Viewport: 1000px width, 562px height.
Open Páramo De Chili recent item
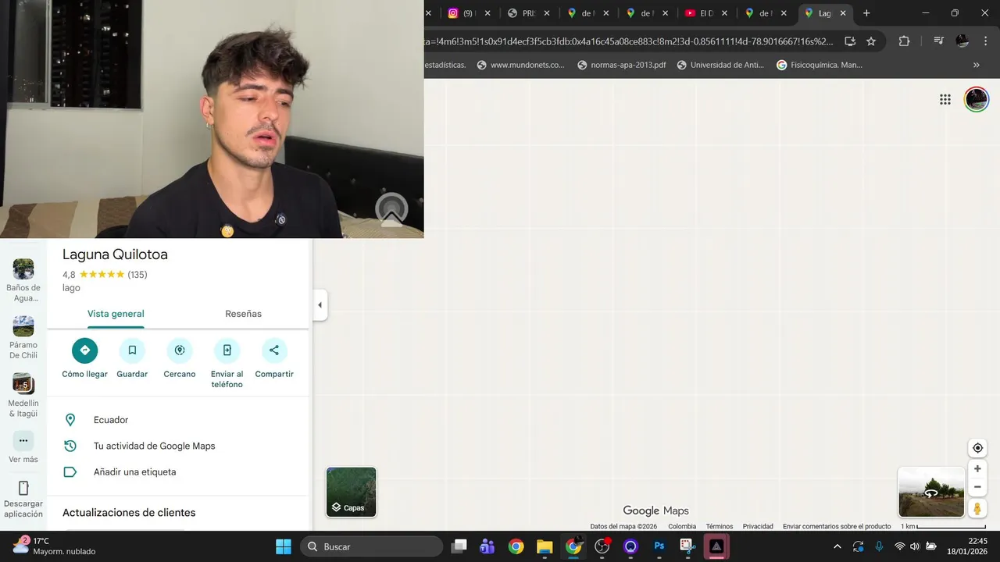click(x=23, y=337)
